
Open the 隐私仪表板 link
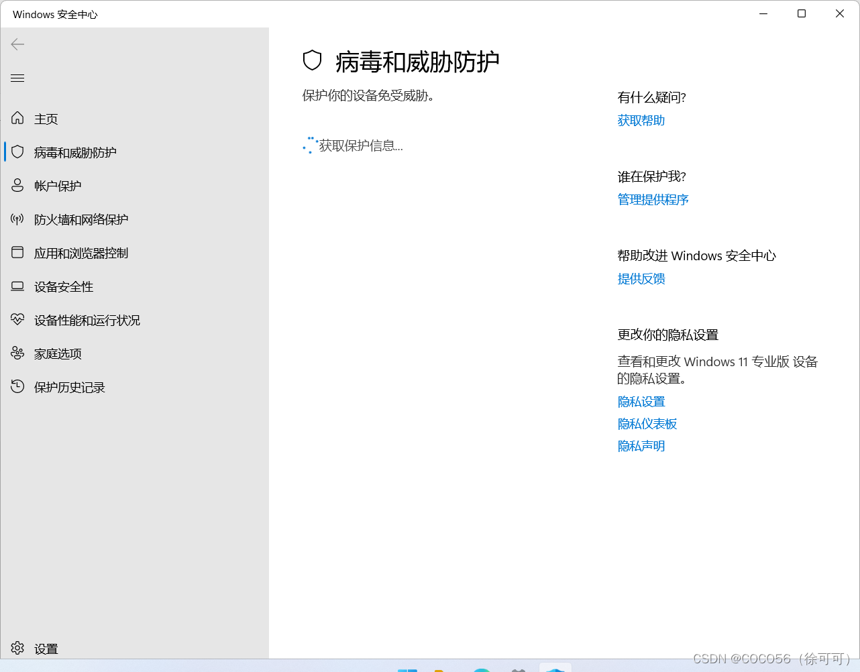647,424
